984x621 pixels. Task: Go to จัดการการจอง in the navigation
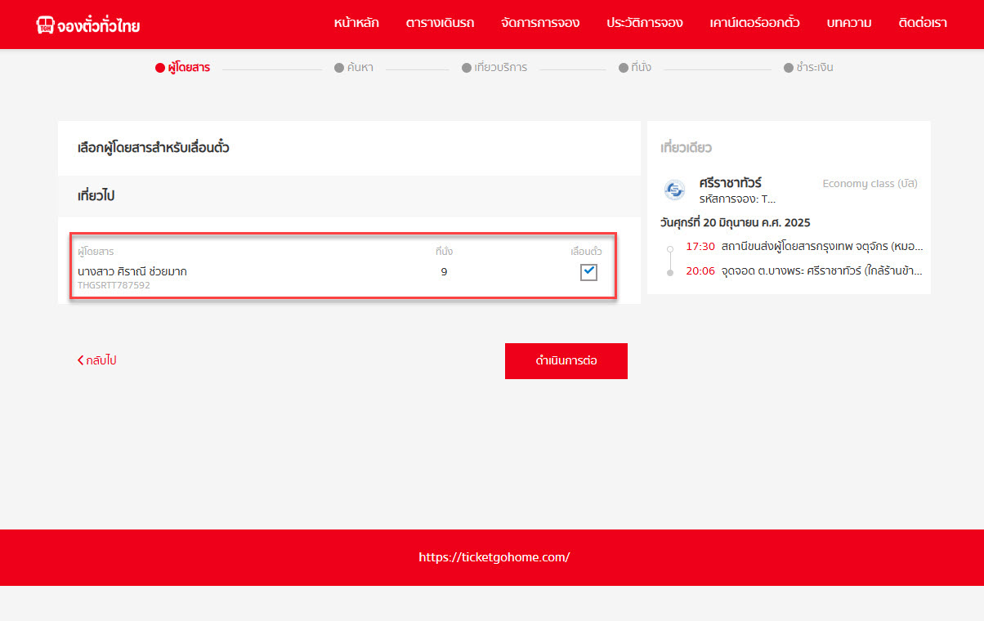[x=540, y=23]
